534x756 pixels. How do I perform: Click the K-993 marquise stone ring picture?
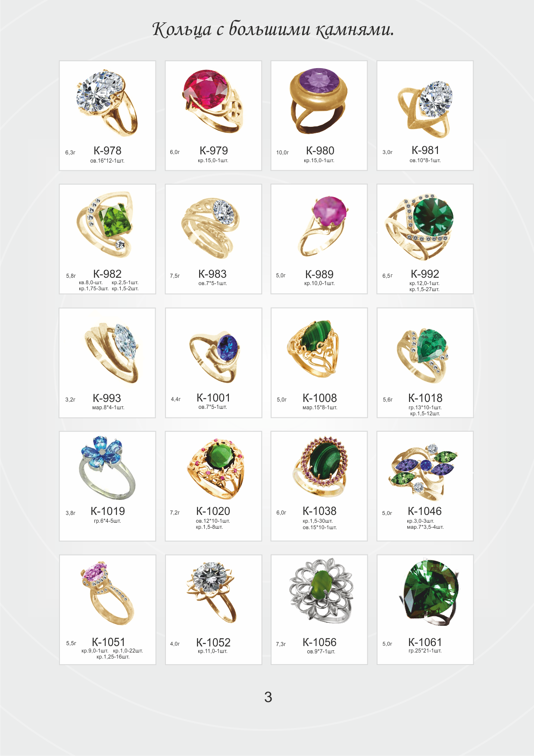(111, 352)
